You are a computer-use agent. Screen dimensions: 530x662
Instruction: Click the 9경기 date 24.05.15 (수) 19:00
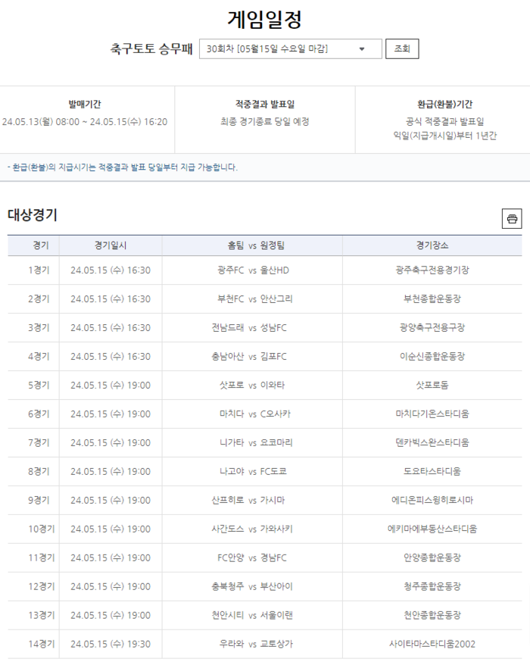(111, 501)
